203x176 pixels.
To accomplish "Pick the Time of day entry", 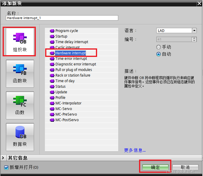I will 65,81.
